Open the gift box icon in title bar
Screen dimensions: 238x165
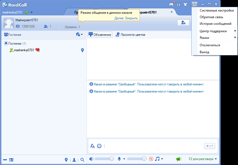coord(178,4)
